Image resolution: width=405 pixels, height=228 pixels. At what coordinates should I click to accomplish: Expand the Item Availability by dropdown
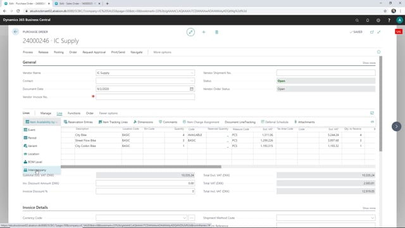tap(42, 122)
